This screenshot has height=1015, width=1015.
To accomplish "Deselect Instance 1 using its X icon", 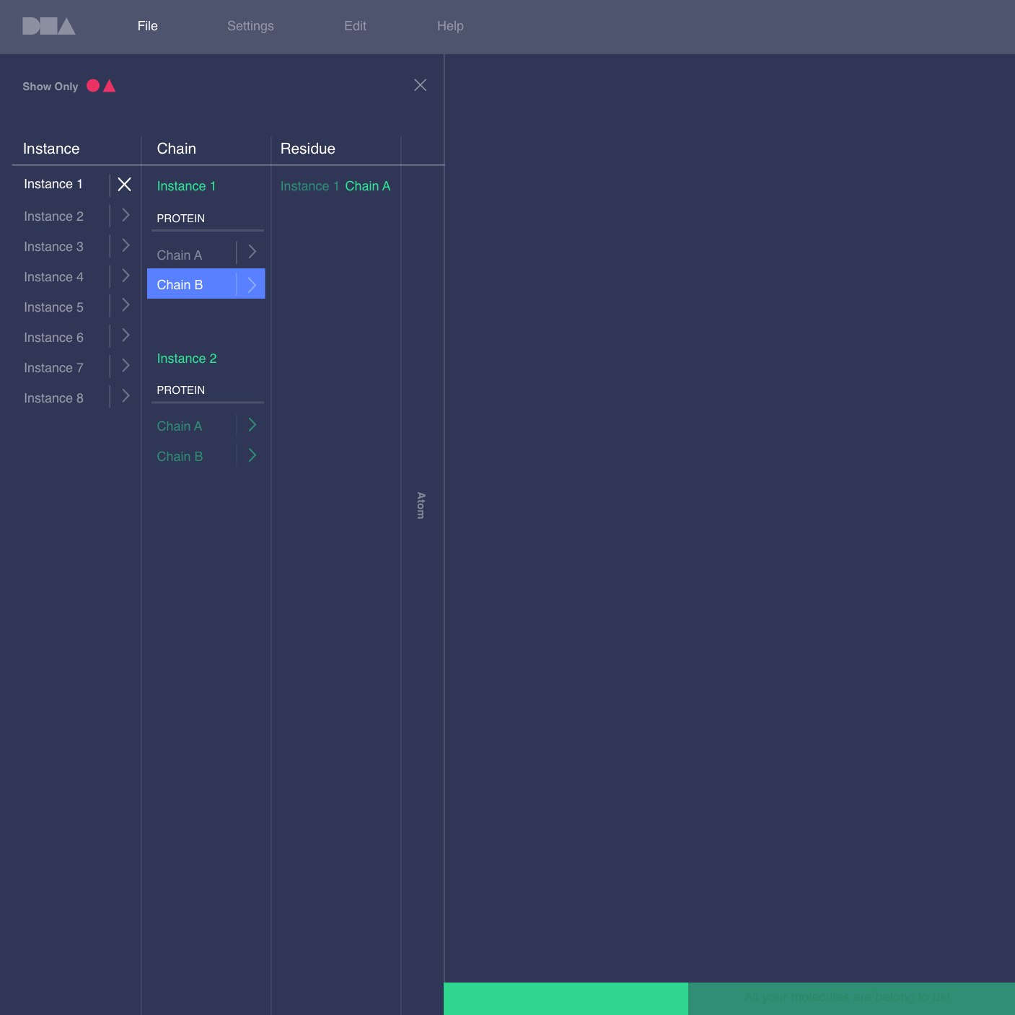I will [x=124, y=185].
